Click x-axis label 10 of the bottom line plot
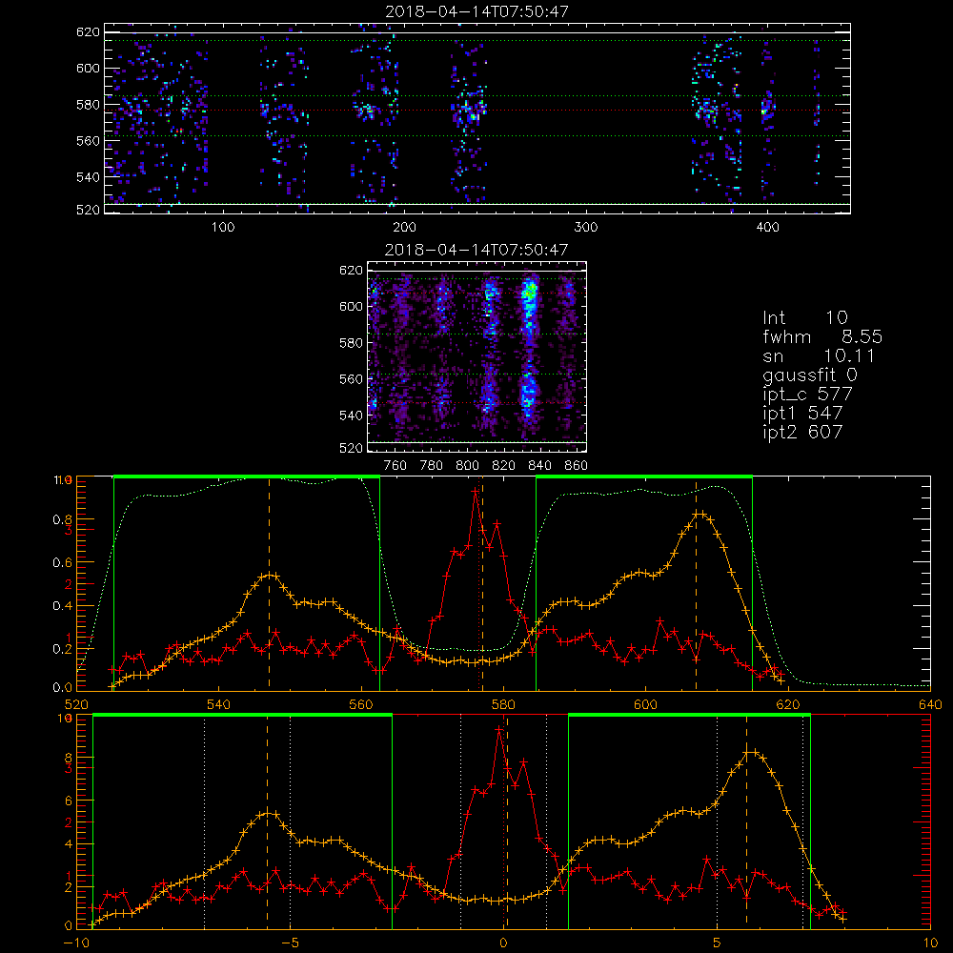 click(930, 943)
